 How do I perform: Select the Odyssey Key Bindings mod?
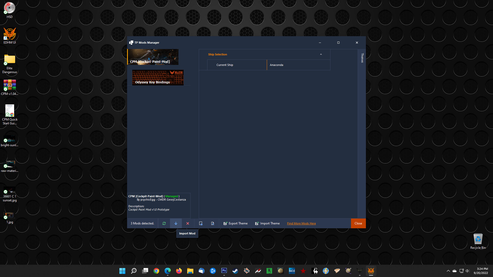pos(158,77)
